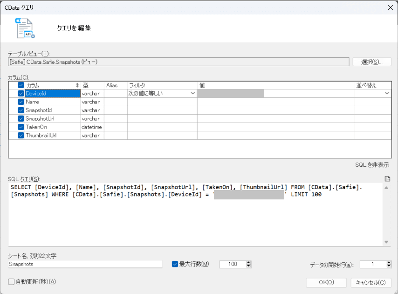398x294 pixels.
Task: Open the 次の値に等しい filter dropdown
Action: click(193, 93)
